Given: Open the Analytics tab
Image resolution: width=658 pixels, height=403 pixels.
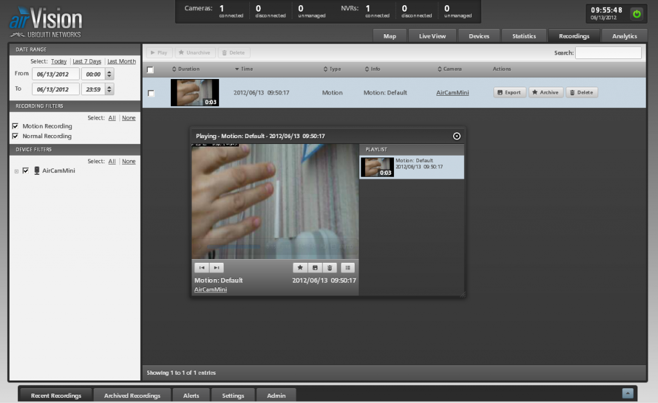Looking at the screenshot, I should (625, 36).
